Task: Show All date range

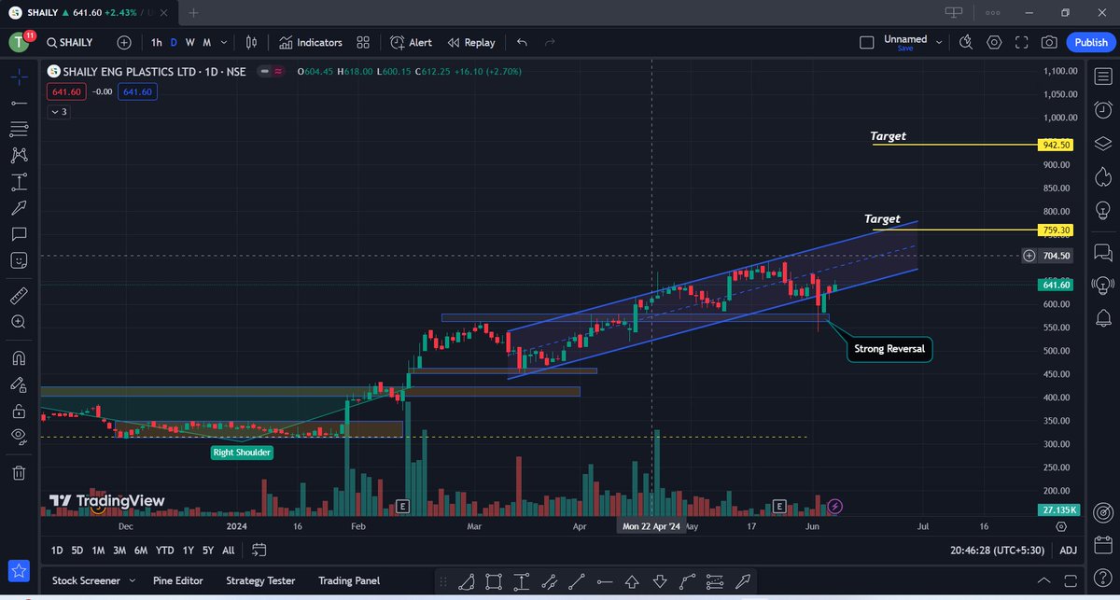Action: (228, 551)
